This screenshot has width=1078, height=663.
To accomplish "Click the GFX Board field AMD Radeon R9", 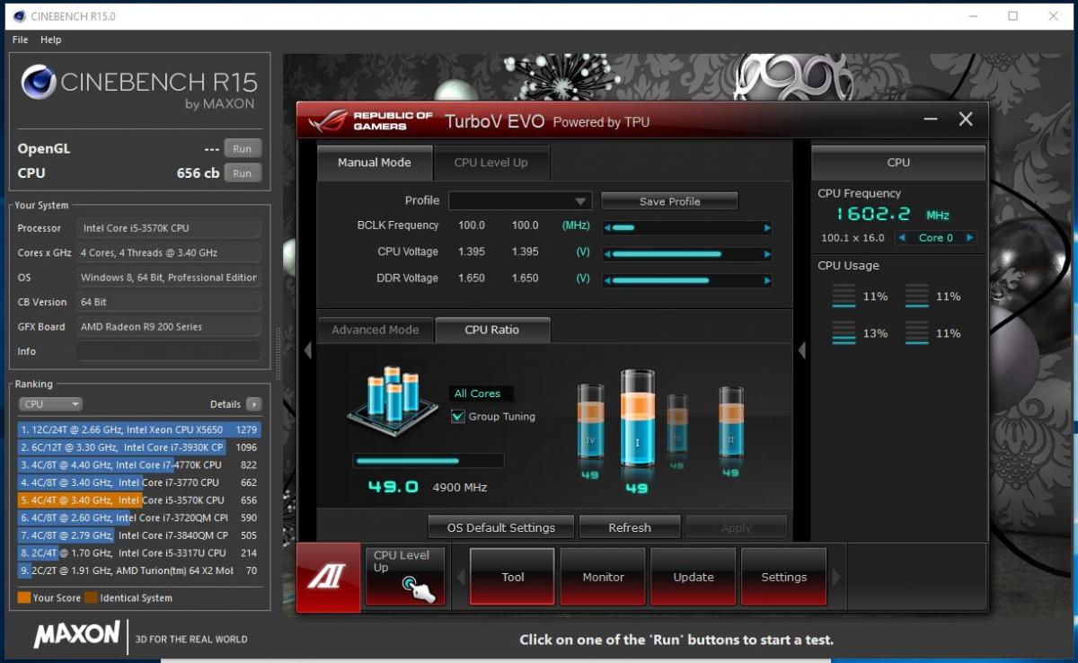I will tap(169, 327).
